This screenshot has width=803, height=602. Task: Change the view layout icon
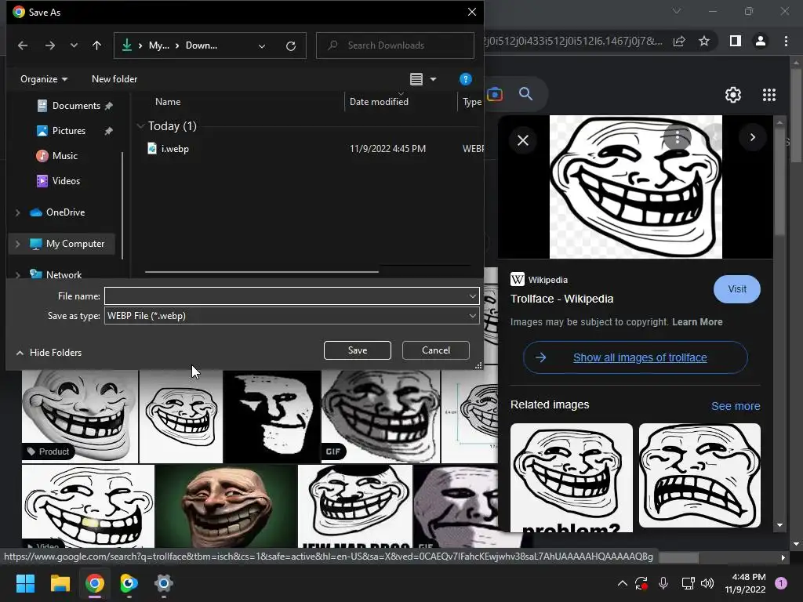pyautogui.click(x=416, y=79)
